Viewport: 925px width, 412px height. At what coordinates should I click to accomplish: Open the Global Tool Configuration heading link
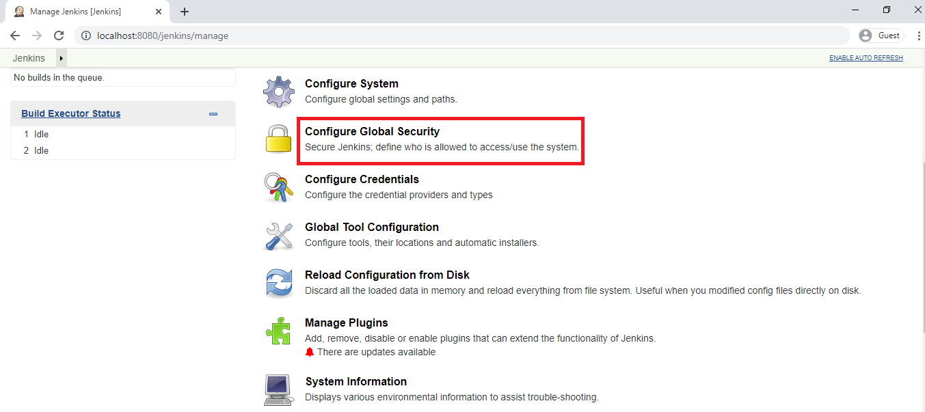pos(372,227)
